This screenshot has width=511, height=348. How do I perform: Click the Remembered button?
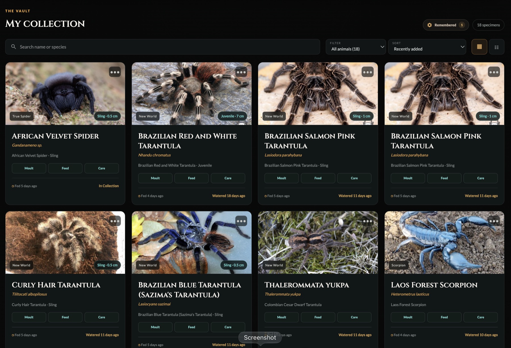446,25
